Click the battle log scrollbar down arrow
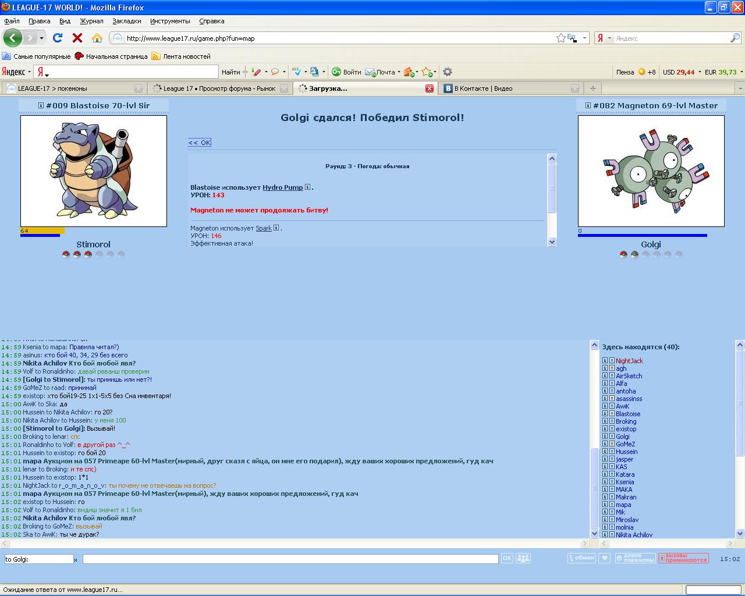Screen dimensions: 745x596 point(552,242)
